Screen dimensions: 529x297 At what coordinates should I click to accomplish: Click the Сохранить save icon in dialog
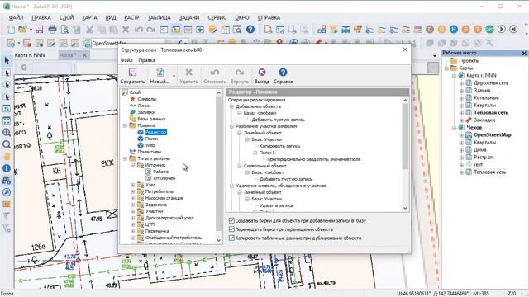[x=132, y=73]
